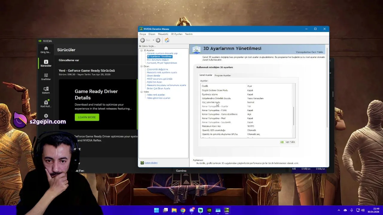Click the Sistem bilgileri icon at bottom left
The width and height of the screenshot is (383, 215).
pyautogui.click(x=142, y=163)
